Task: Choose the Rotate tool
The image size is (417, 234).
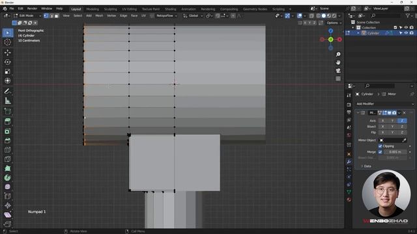Action: click(8, 62)
